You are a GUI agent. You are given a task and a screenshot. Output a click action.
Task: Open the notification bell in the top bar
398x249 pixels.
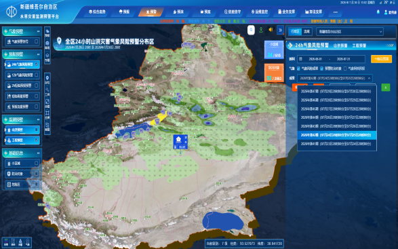tap(378, 12)
